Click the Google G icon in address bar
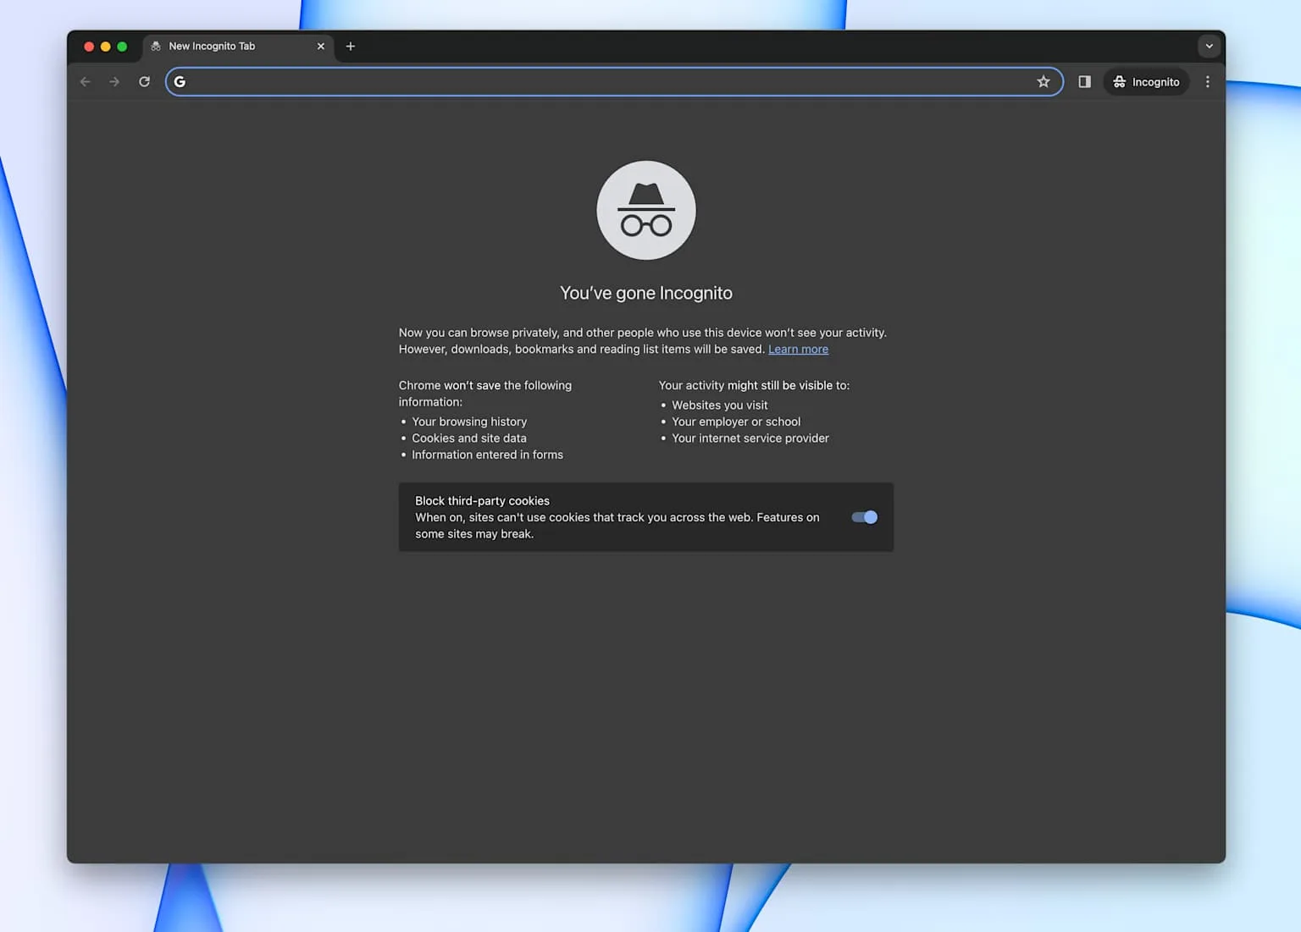Screen dimensions: 1301x932 (180, 82)
